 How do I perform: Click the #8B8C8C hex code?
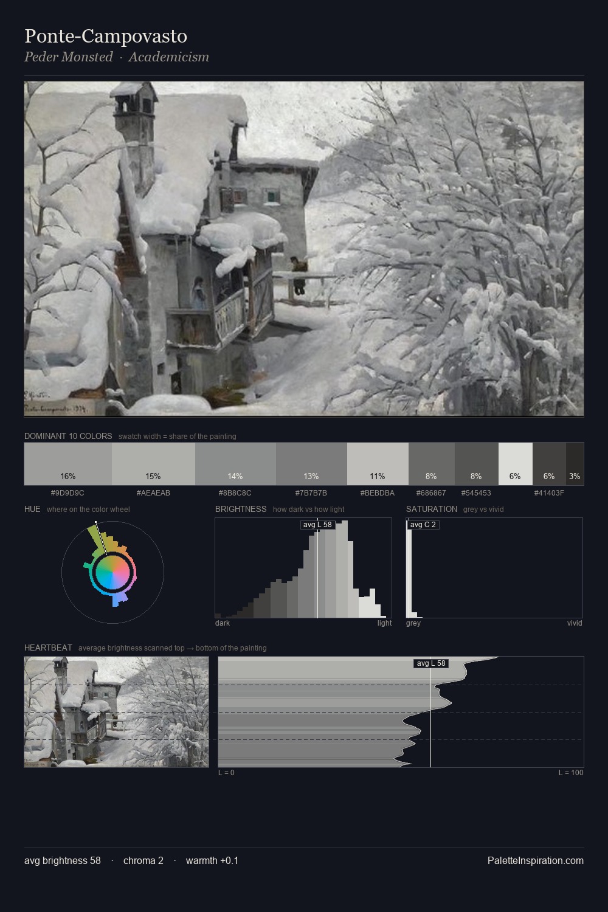[235, 493]
